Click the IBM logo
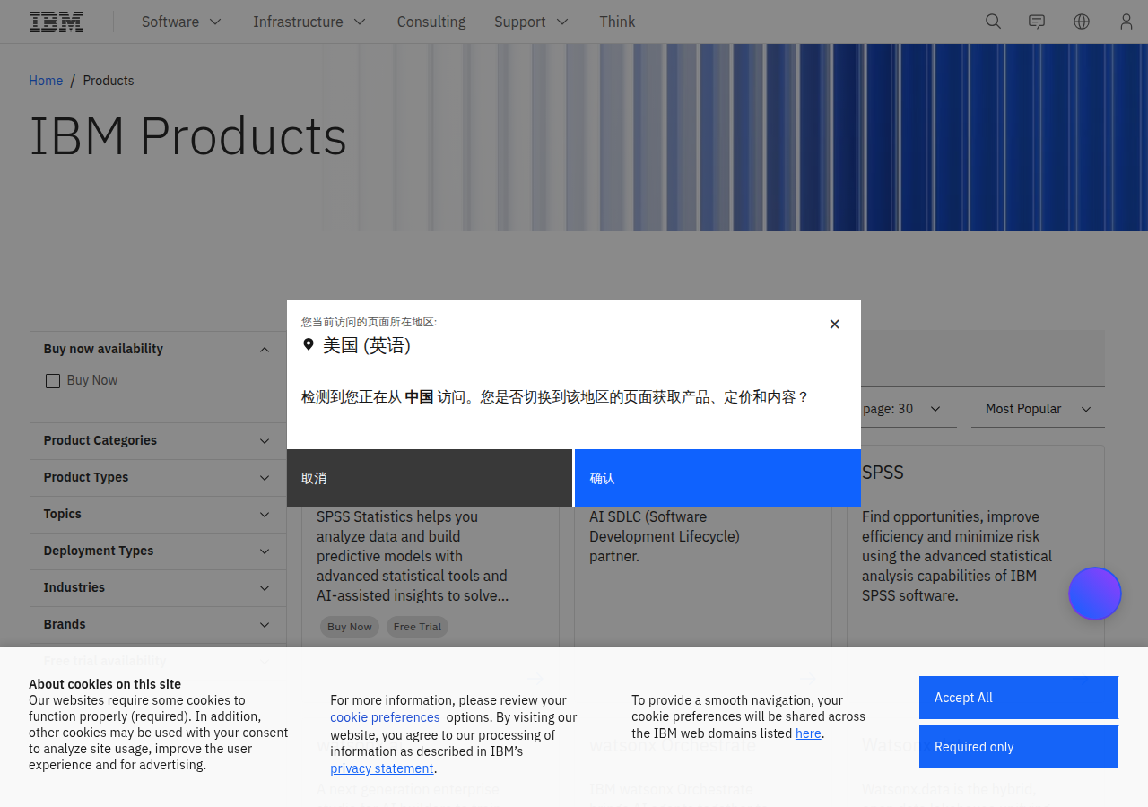 57,22
